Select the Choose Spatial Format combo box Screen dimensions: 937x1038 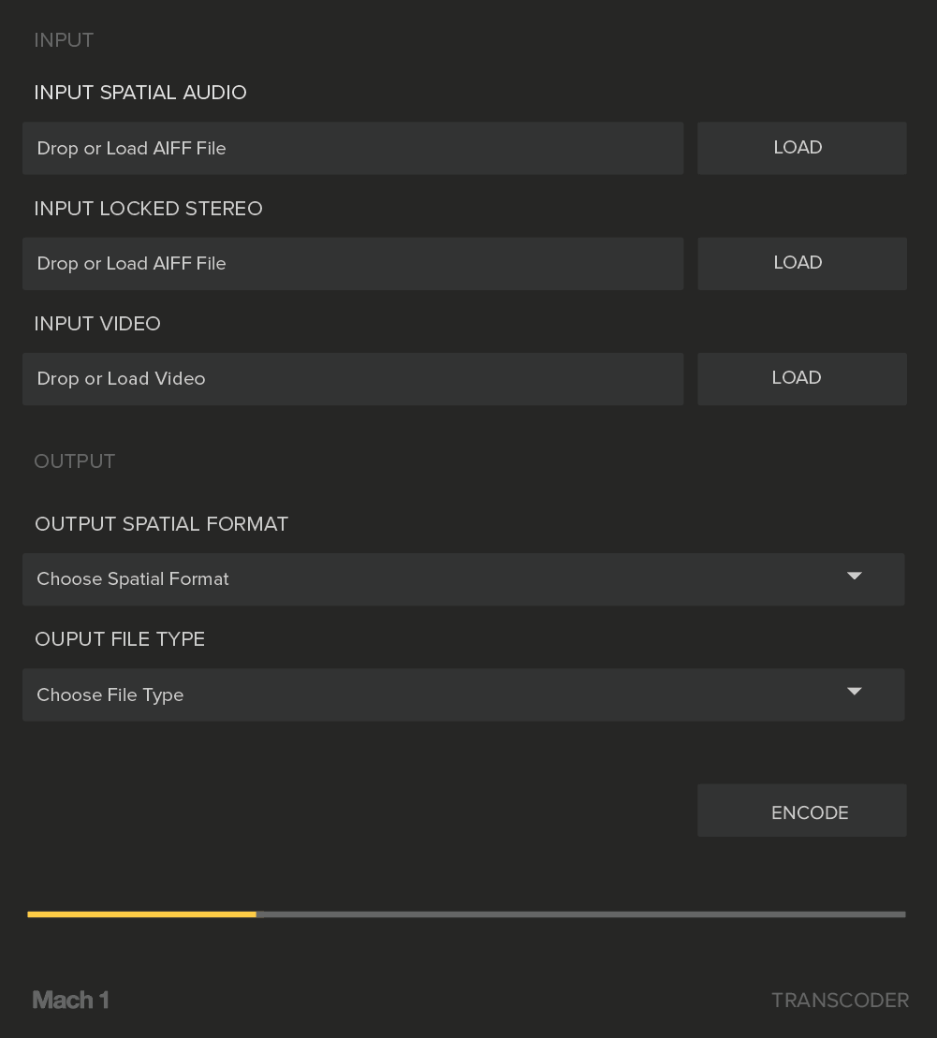[x=463, y=579]
